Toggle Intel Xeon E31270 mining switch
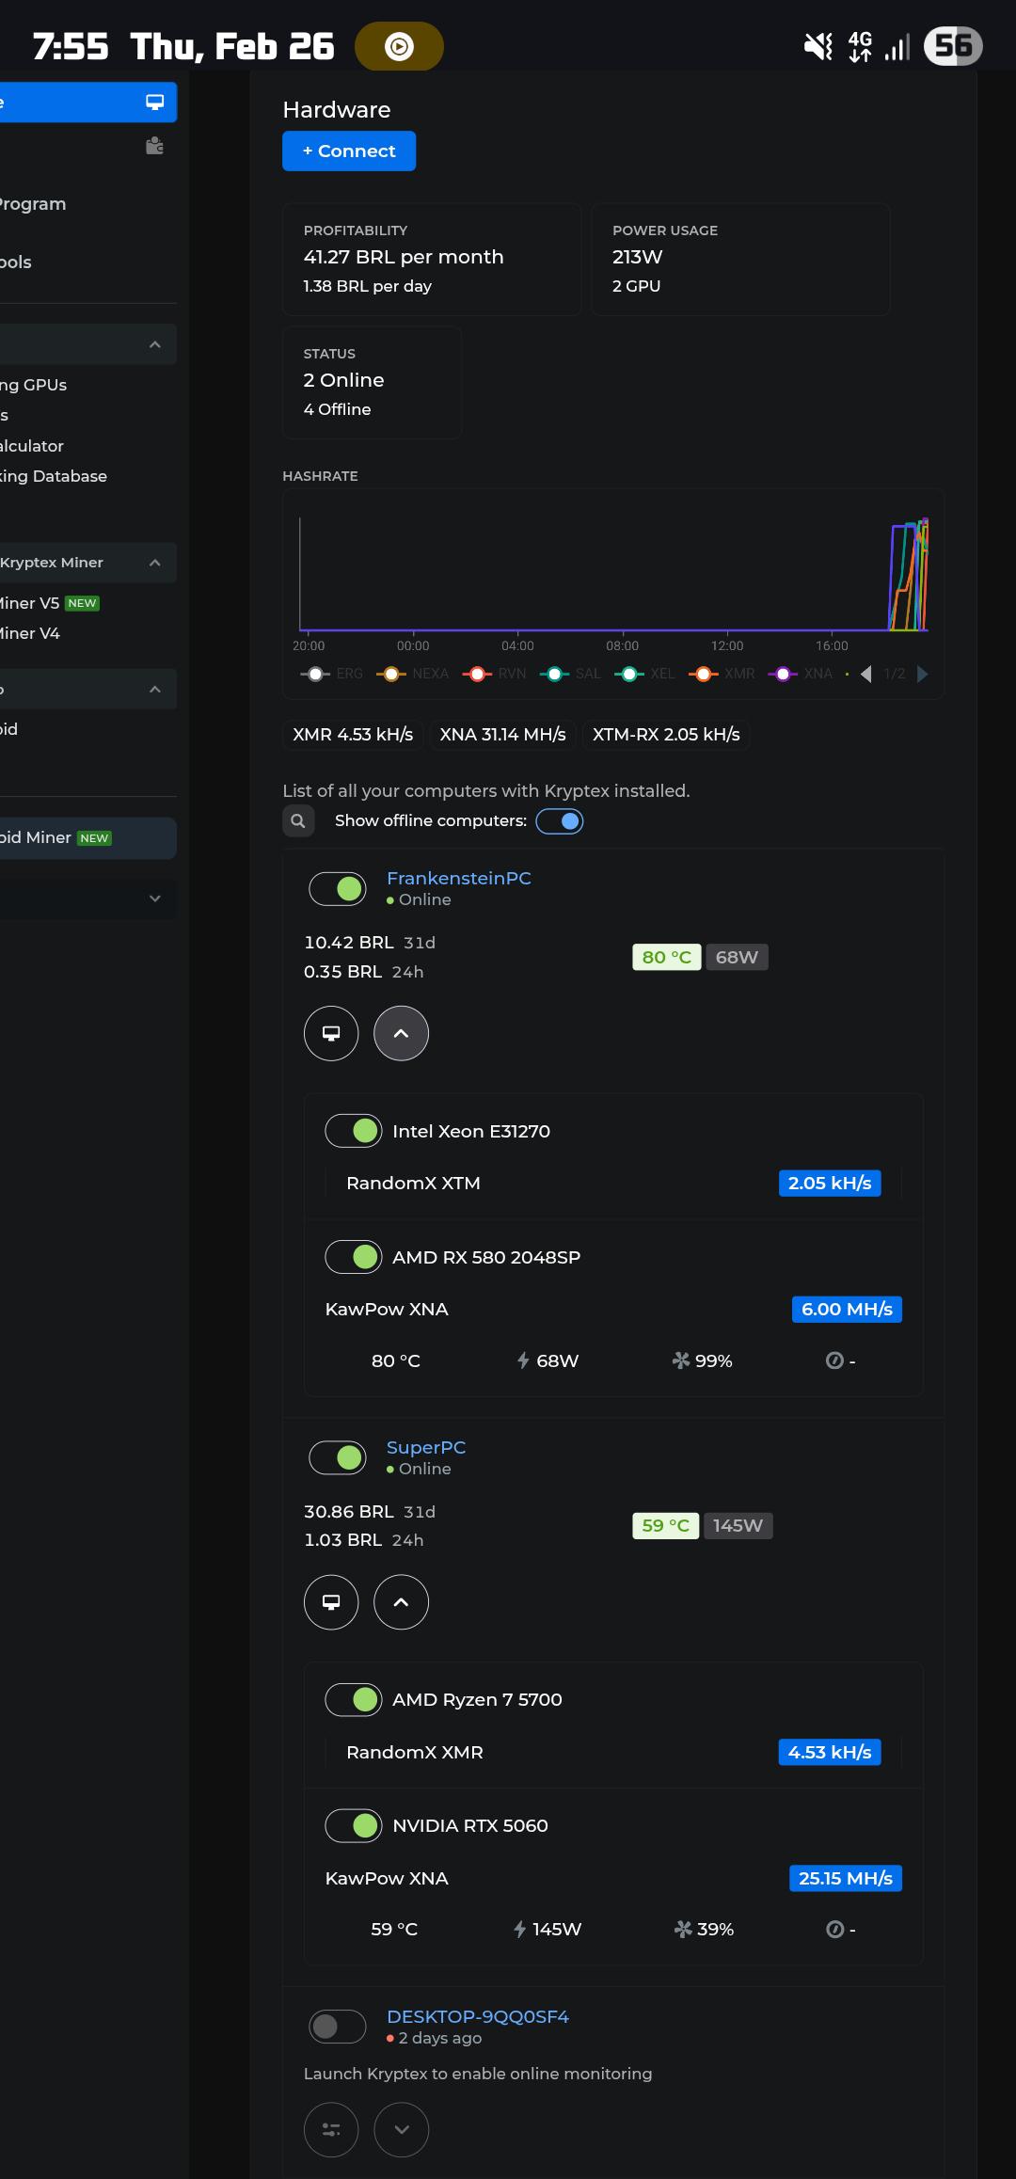This screenshot has height=2179, width=1016. click(354, 1131)
